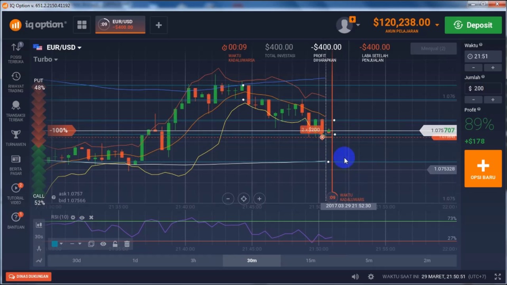This screenshot has height=285, width=507.
Task: Add a new asset tab with plus
Action: pos(158,25)
